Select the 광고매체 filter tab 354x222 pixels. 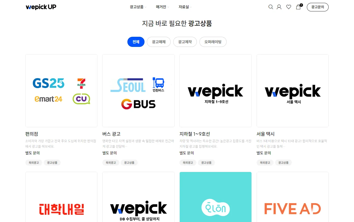159,42
